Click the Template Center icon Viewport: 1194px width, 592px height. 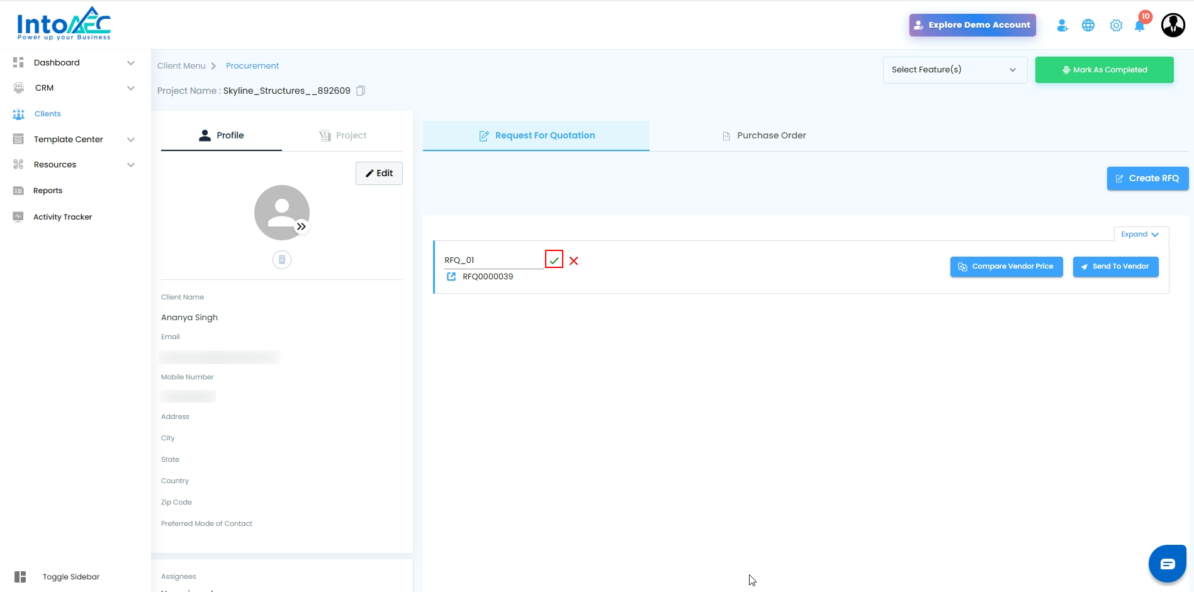pyautogui.click(x=18, y=139)
